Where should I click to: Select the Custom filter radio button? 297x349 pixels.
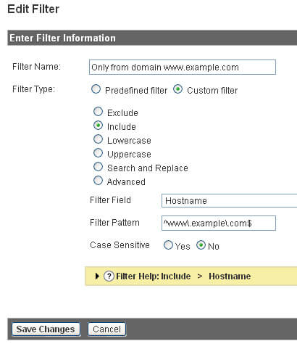point(177,89)
